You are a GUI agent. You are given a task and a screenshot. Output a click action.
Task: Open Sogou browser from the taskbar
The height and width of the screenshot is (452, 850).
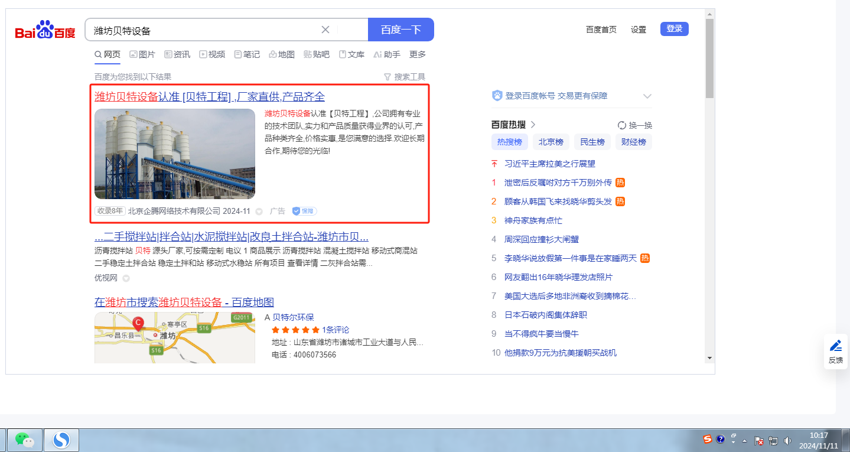click(61, 440)
